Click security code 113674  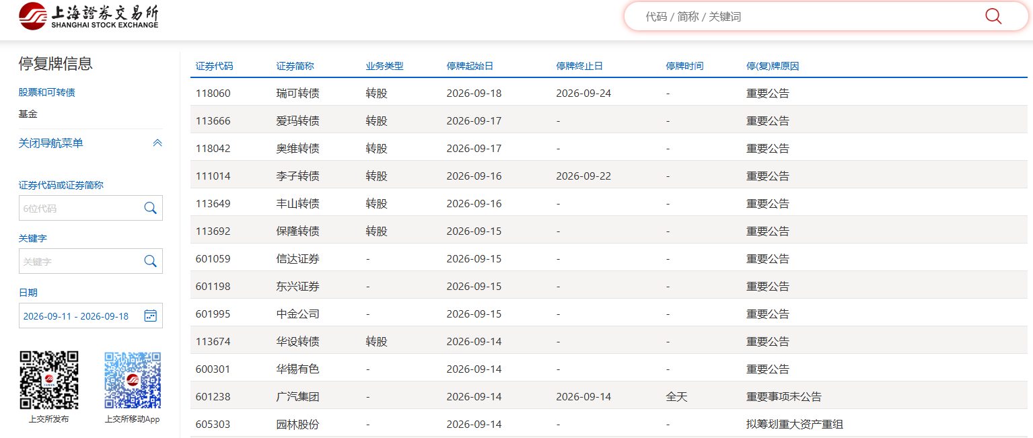click(213, 342)
